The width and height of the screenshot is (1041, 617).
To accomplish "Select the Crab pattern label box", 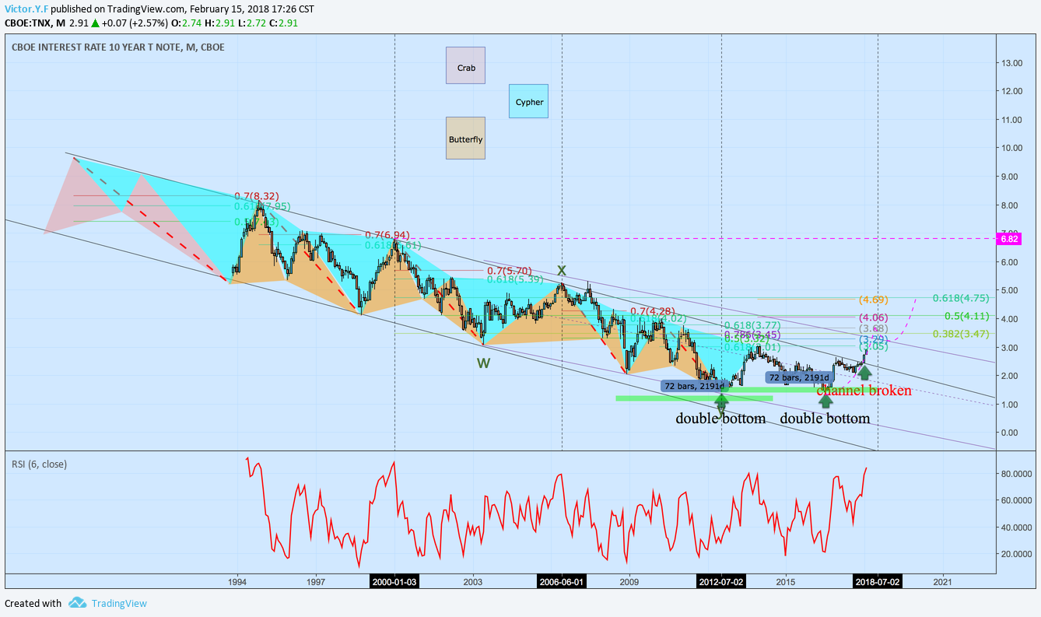I will 466,65.
